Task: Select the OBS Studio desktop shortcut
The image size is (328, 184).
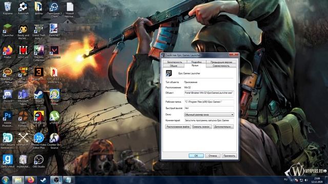Action: pos(39,161)
